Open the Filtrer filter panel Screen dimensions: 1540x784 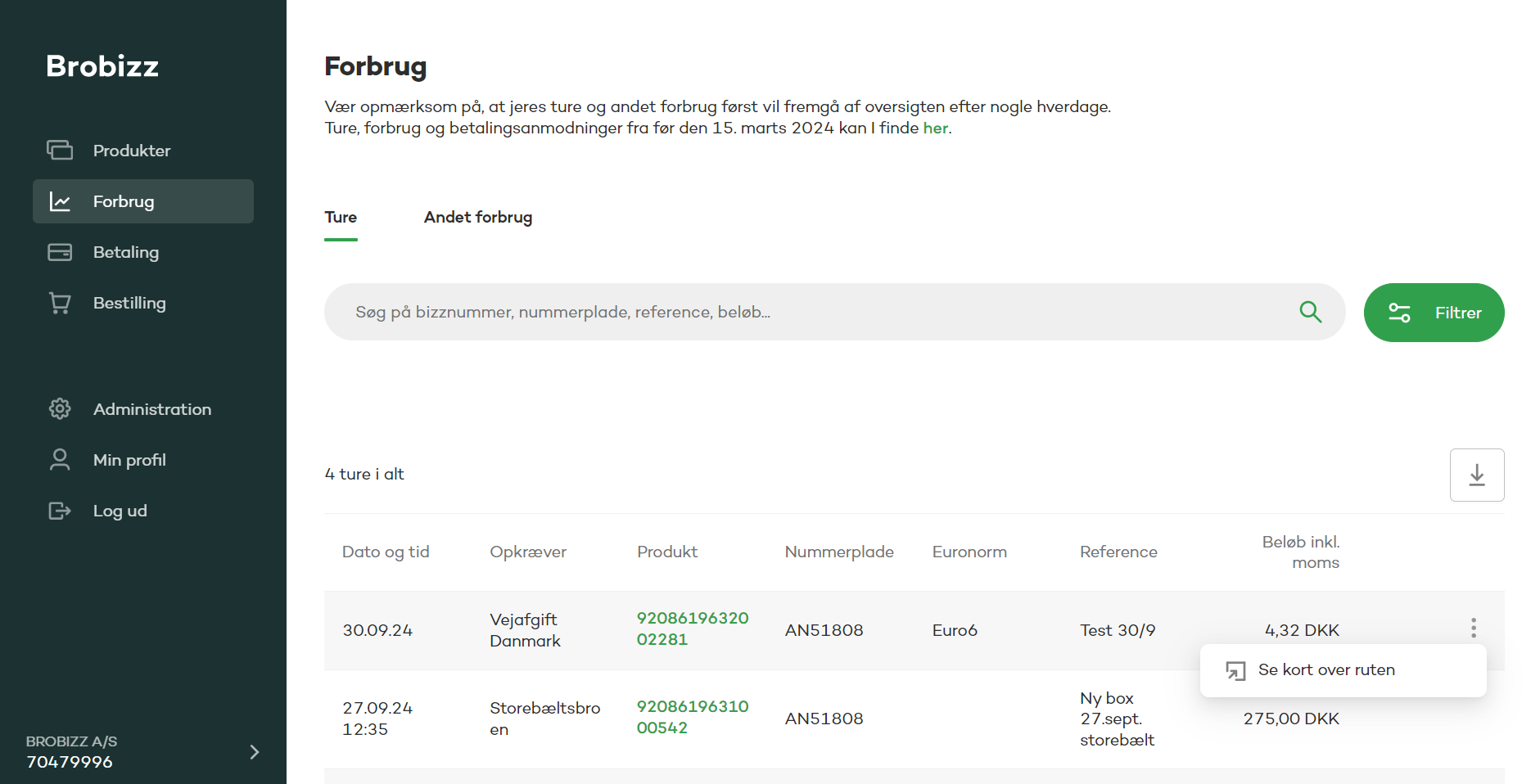click(1434, 313)
